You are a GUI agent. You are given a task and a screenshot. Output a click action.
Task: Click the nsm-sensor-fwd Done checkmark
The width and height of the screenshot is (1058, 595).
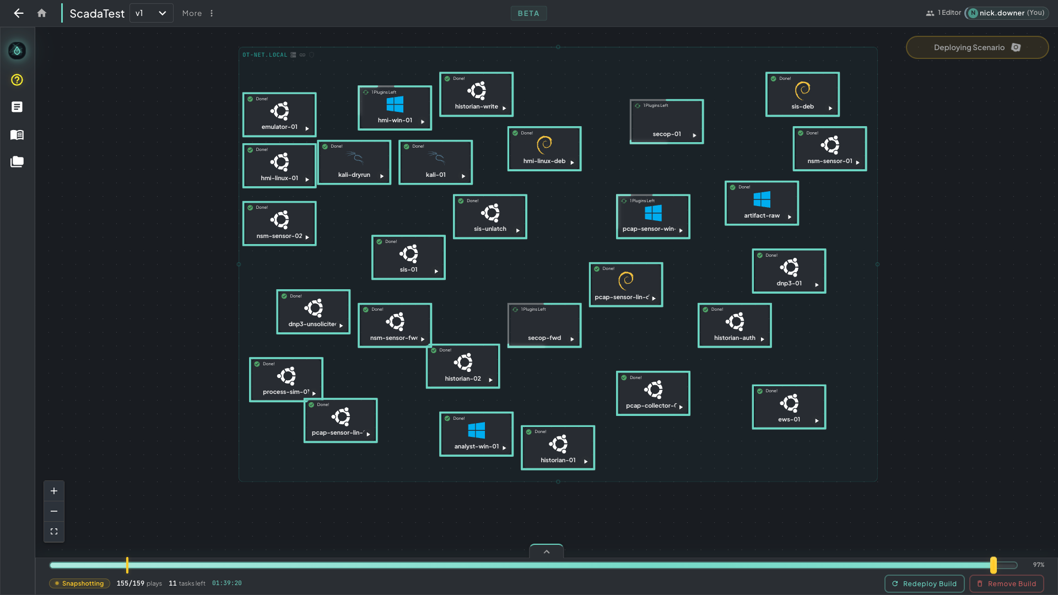click(x=366, y=310)
